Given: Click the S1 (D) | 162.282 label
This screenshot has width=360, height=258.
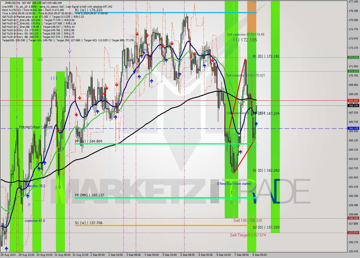Looking at the screenshot, I should (x=266, y=170).
